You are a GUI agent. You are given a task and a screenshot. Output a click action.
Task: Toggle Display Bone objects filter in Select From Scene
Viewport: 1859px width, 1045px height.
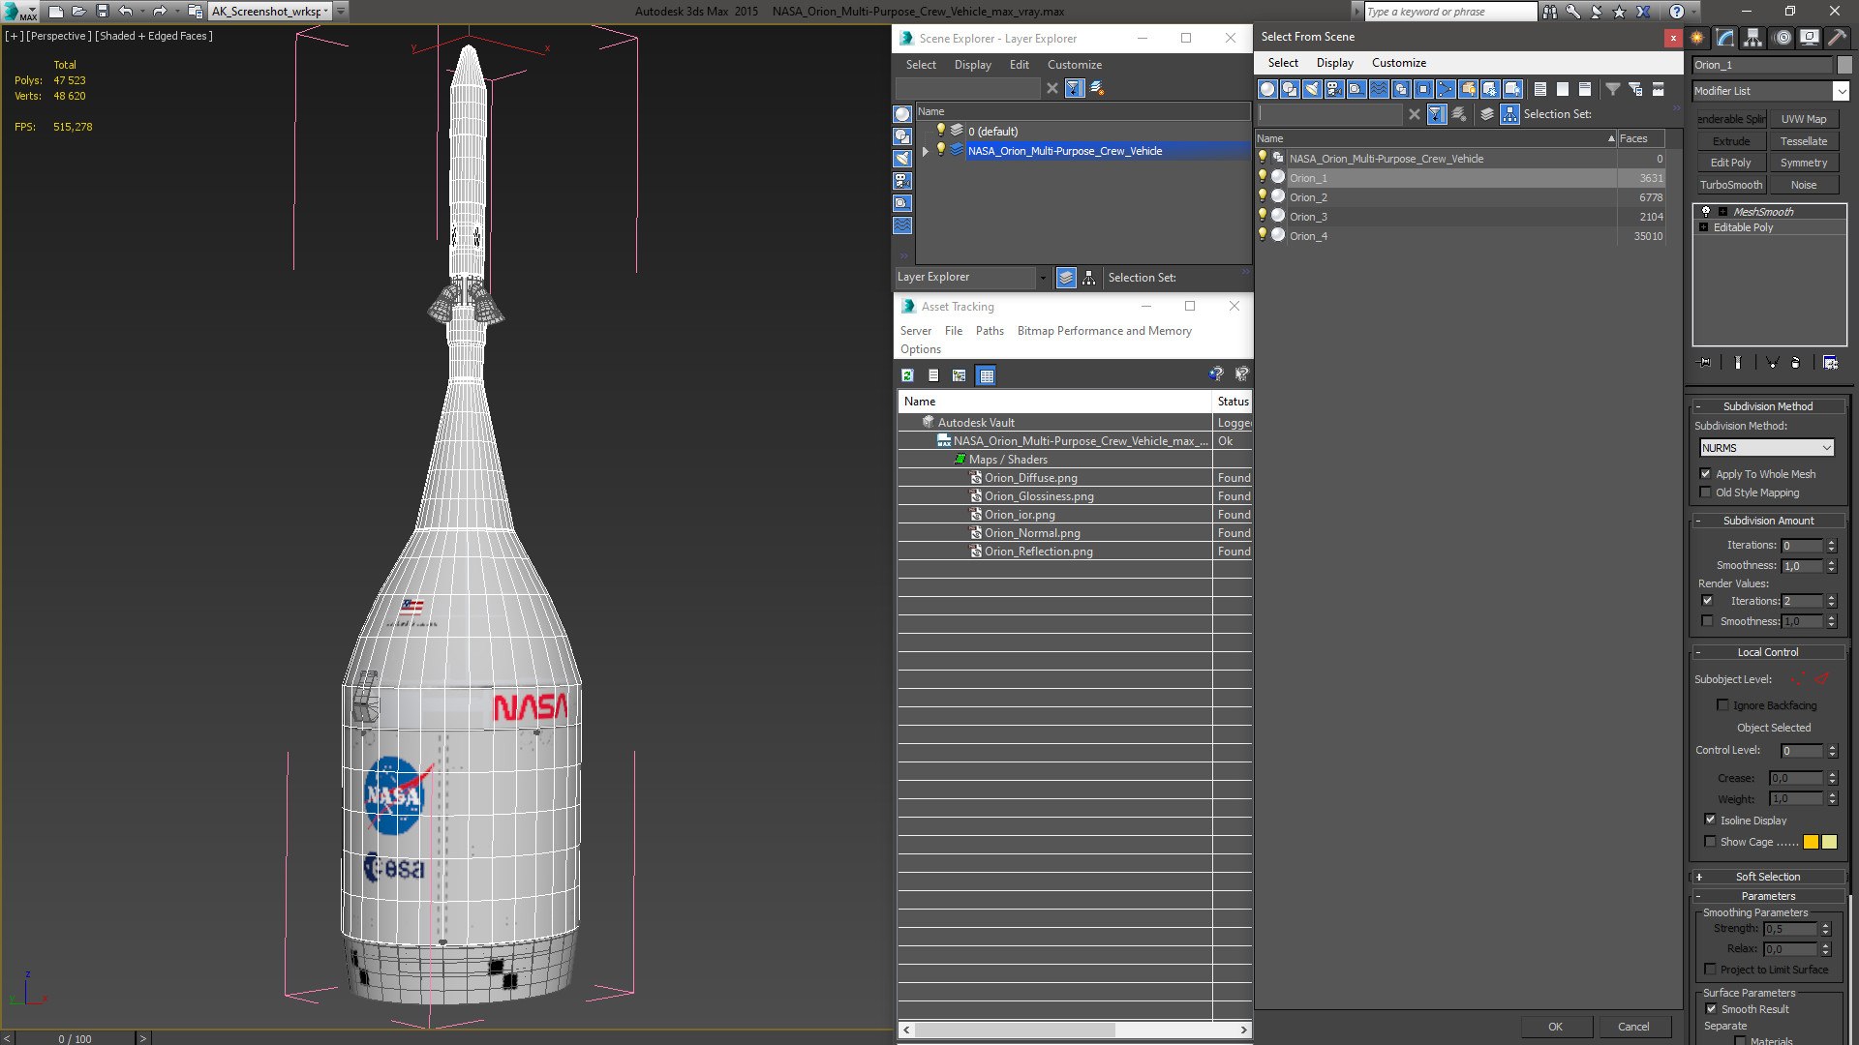point(1446,89)
